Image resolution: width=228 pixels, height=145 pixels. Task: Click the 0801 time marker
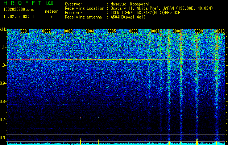pyautogui.click(x=25, y=31)
